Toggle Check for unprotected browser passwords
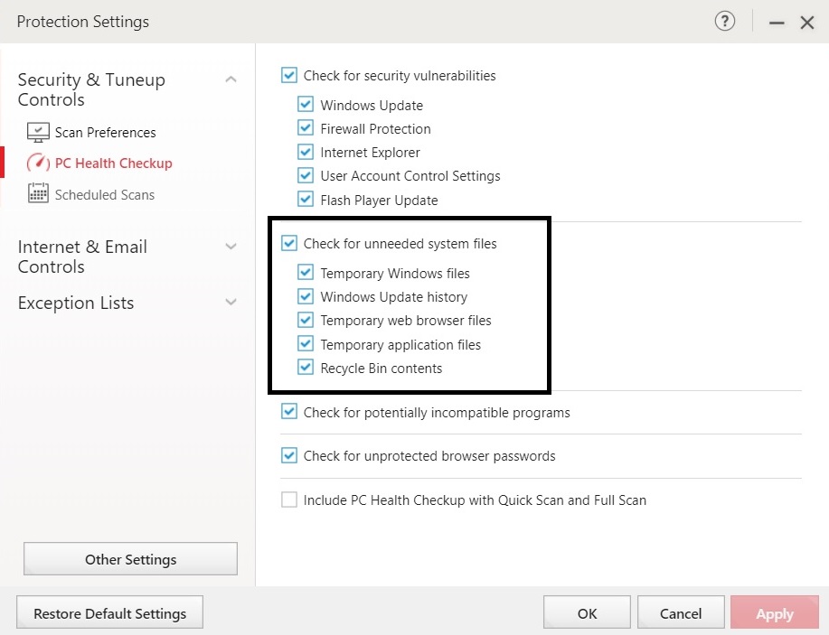829x635 pixels. (x=289, y=455)
